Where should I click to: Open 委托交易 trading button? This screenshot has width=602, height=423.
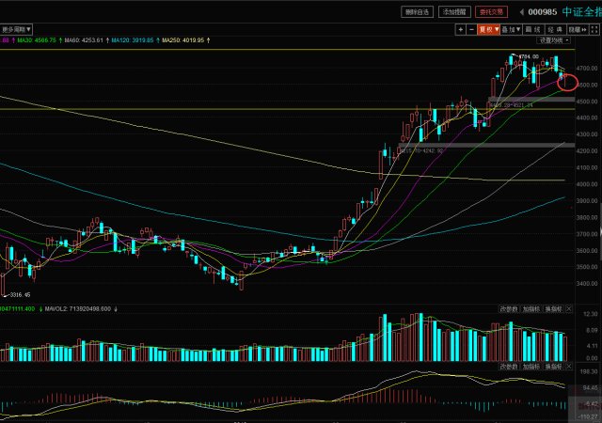(491, 12)
